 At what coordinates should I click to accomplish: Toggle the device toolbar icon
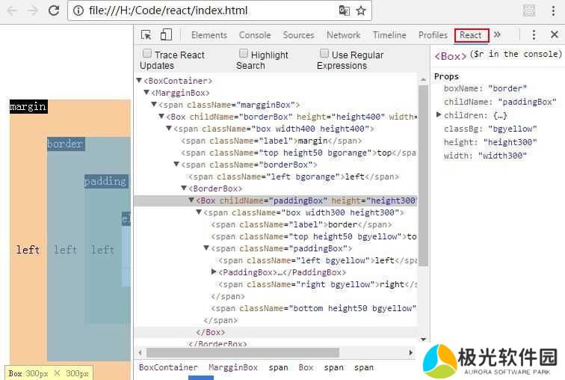pos(166,35)
